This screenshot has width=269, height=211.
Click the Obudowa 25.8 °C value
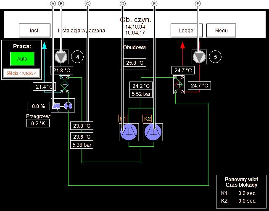coord(134,63)
